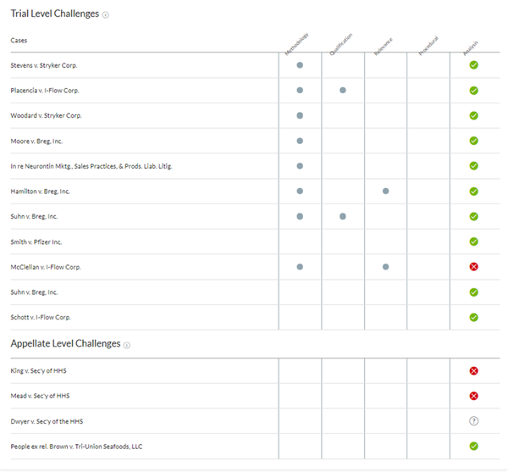Click the green check for People ex rel. Brown
This screenshot has height=472, width=508.
click(473, 446)
